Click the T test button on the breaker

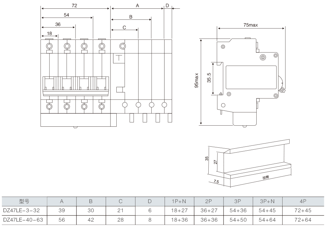(x=119, y=58)
